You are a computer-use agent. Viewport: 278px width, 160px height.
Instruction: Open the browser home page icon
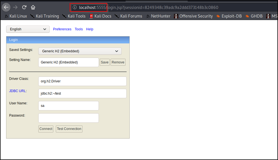point(33,7)
